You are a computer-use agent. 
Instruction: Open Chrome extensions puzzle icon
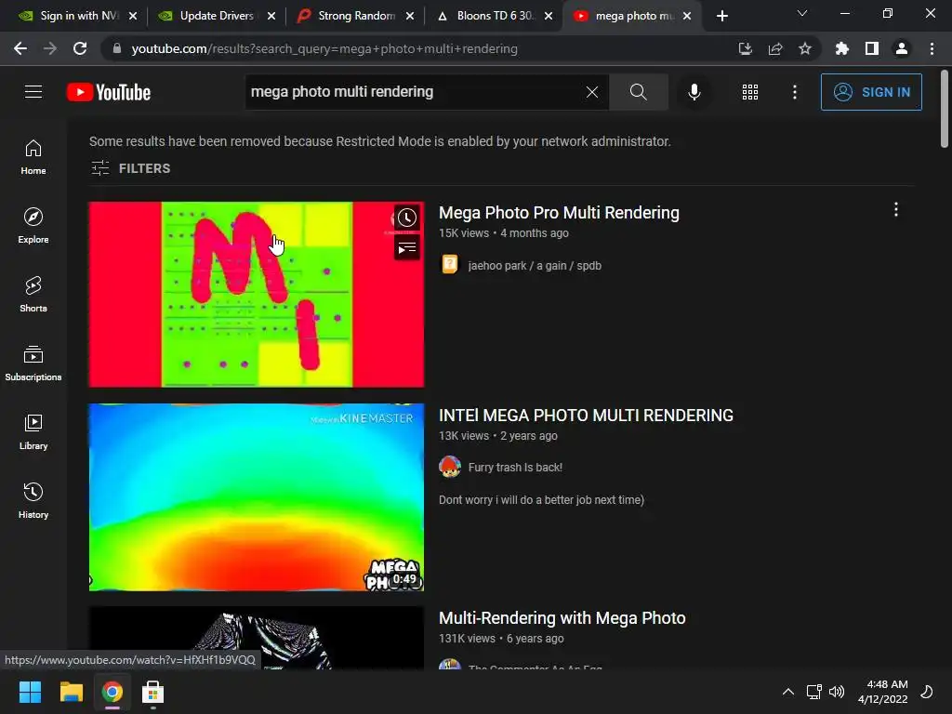coord(842,48)
